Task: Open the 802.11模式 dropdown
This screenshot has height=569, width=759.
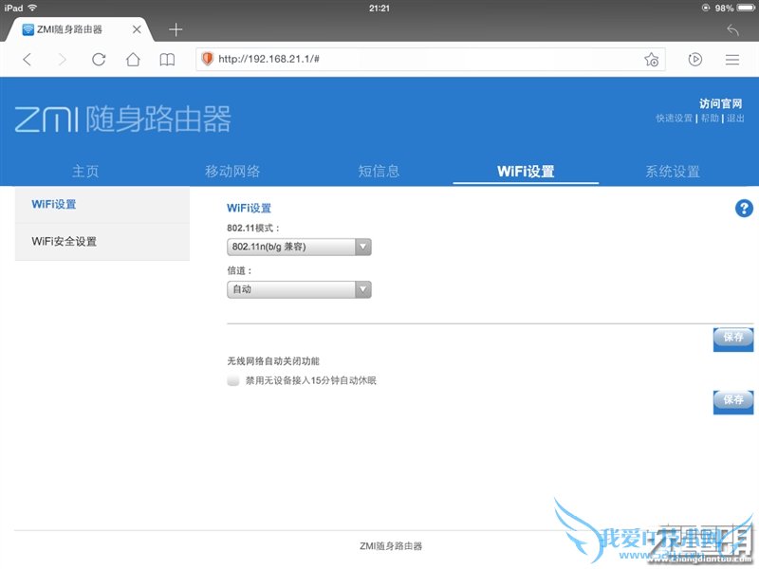Action: (x=299, y=247)
